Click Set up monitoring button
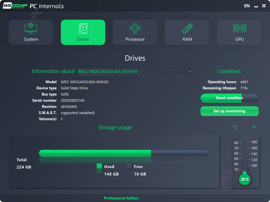Screen dimensions: 270x202 coord(230,111)
